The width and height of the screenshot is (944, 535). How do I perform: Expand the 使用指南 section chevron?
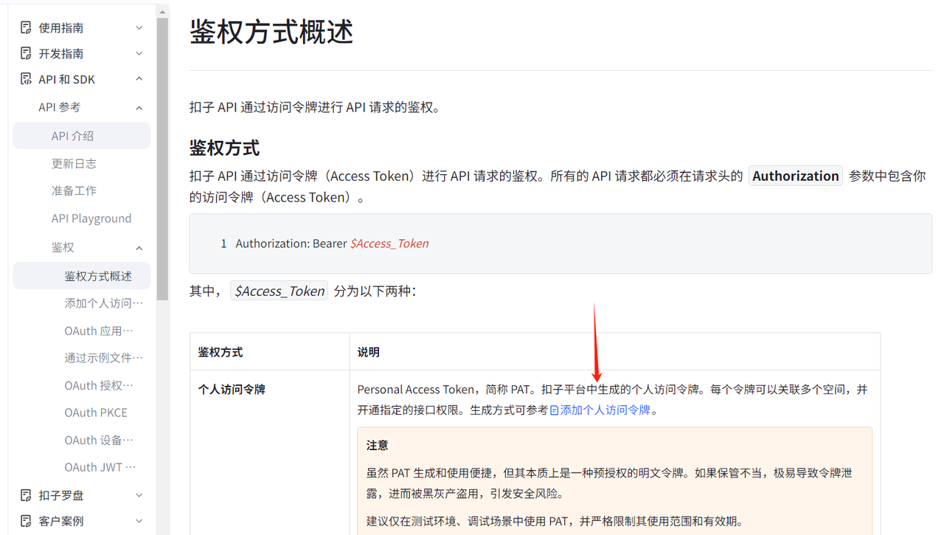pos(139,28)
